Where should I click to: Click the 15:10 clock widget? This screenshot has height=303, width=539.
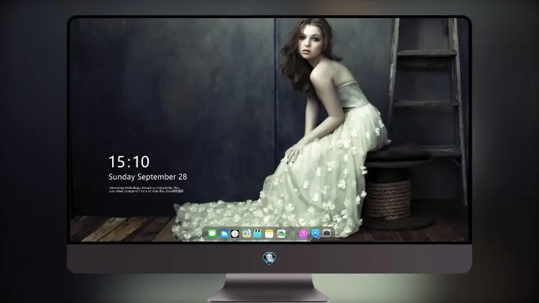[129, 162]
